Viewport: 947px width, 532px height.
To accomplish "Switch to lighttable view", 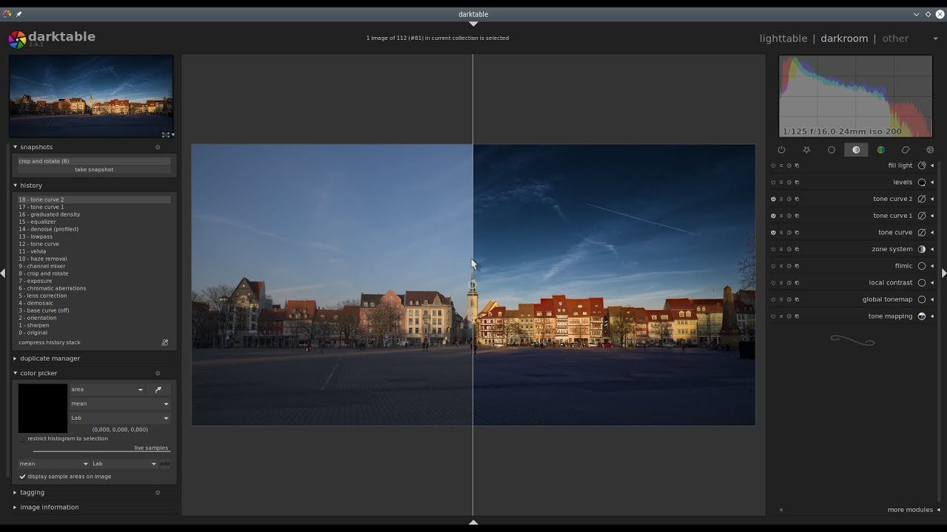I will coord(783,38).
